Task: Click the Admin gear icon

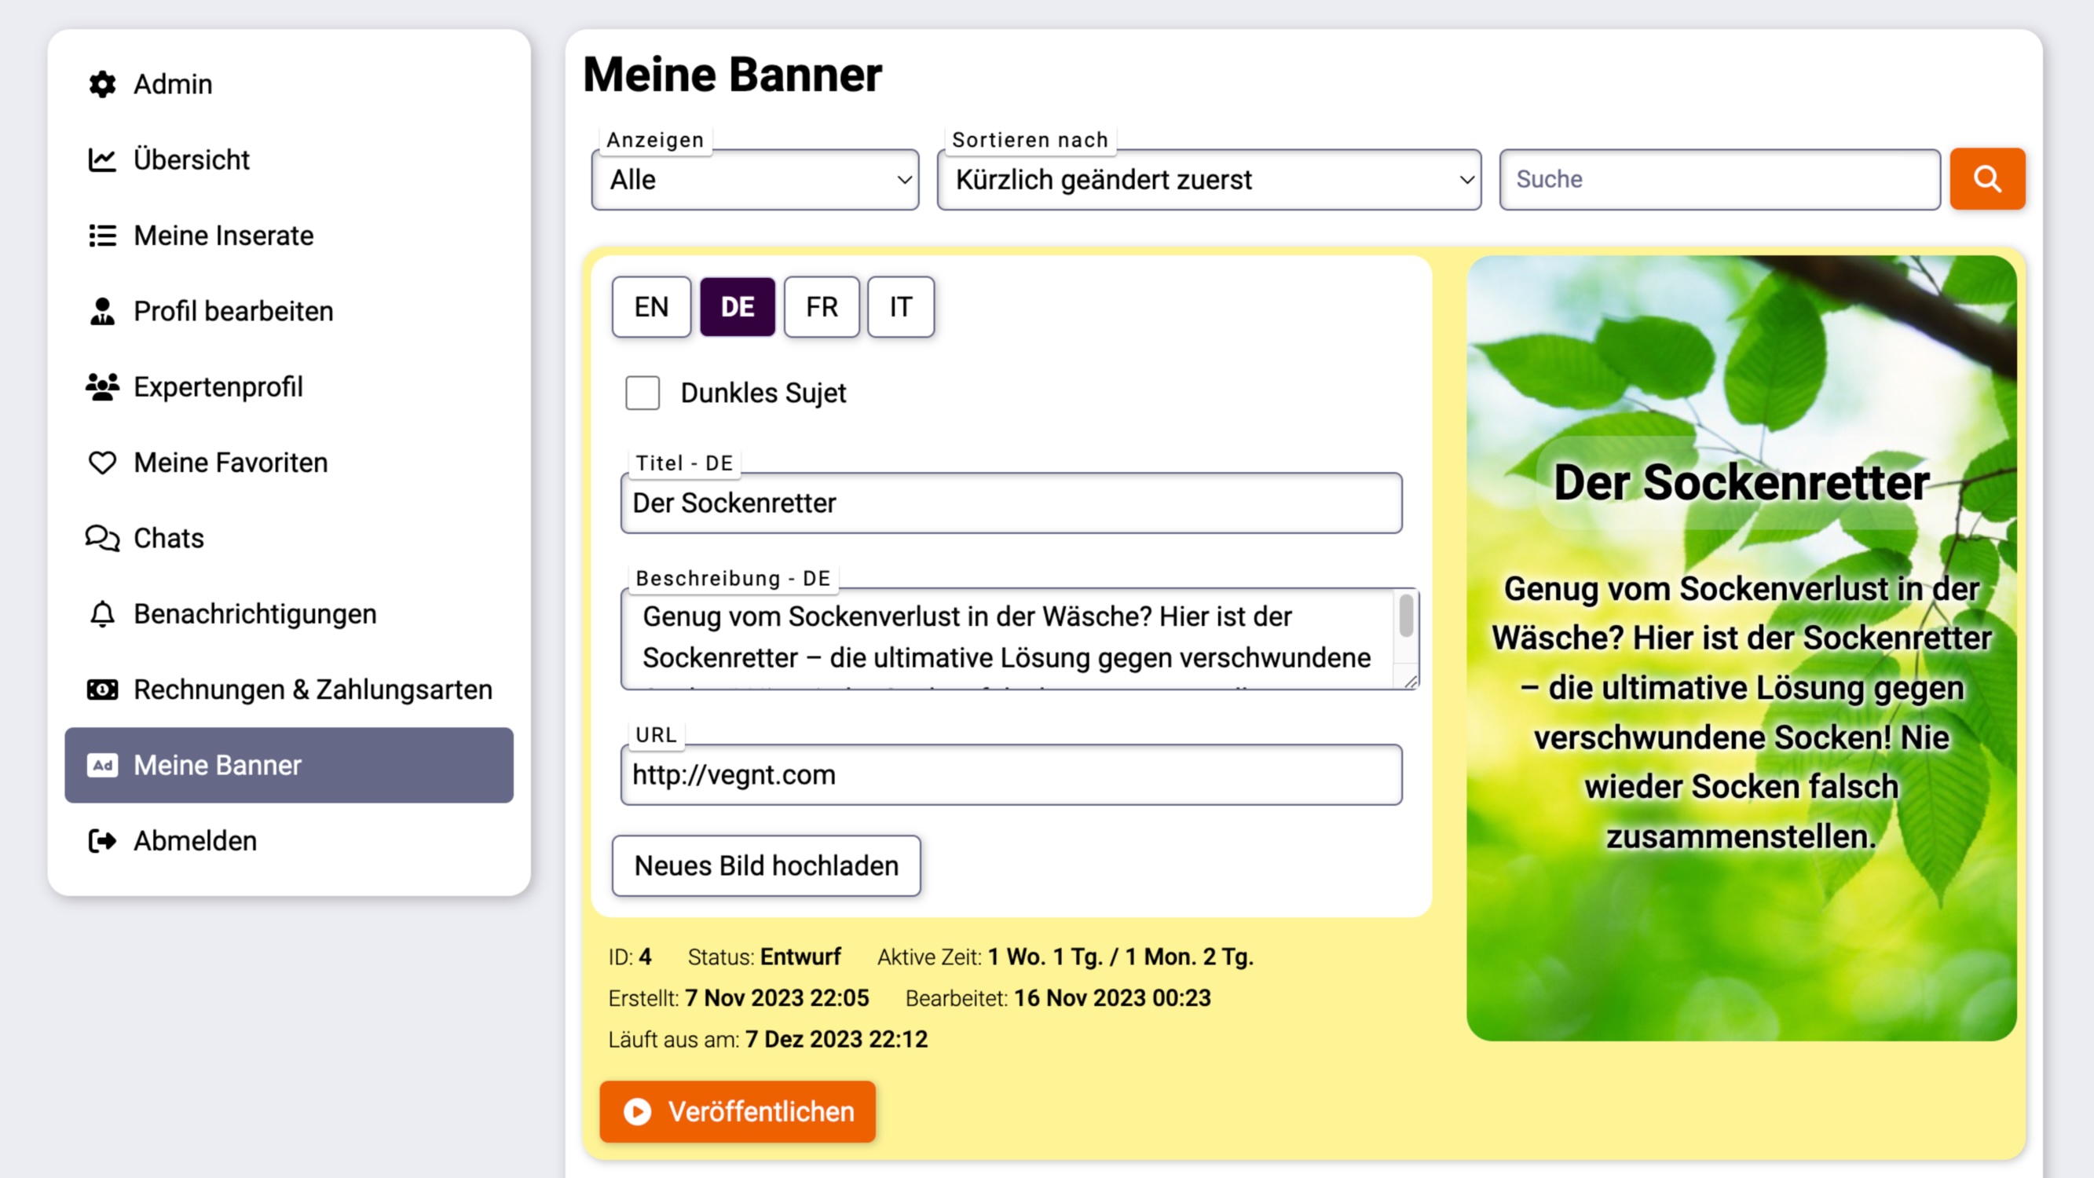Action: pyautogui.click(x=102, y=84)
